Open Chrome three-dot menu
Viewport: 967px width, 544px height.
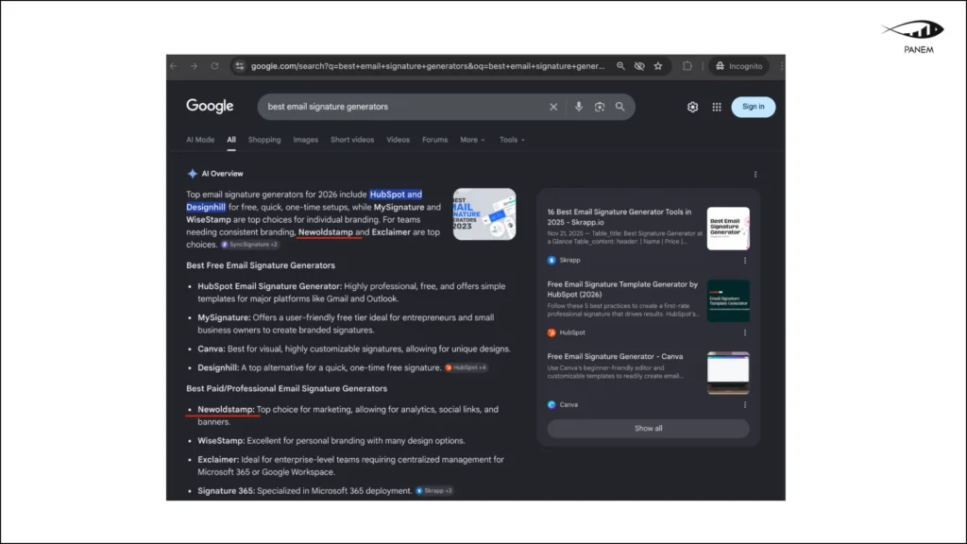click(781, 66)
